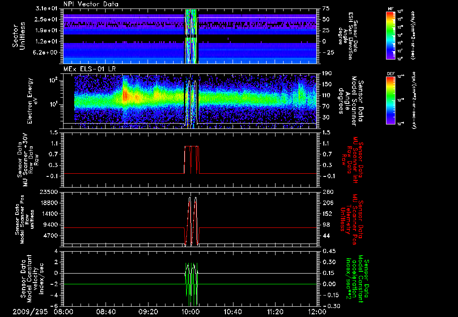Click the Sector Unitless axis label
458x317 pixels.
19,36
